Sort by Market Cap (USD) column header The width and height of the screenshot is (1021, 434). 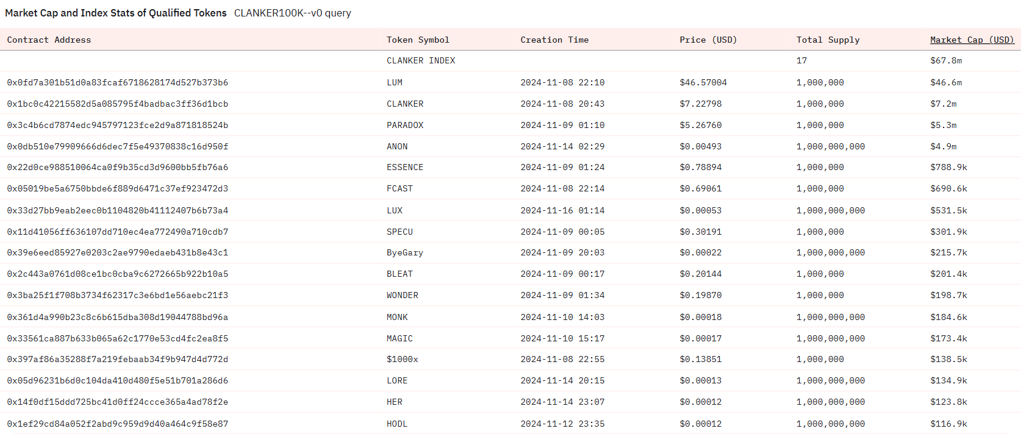(x=972, y=40)
